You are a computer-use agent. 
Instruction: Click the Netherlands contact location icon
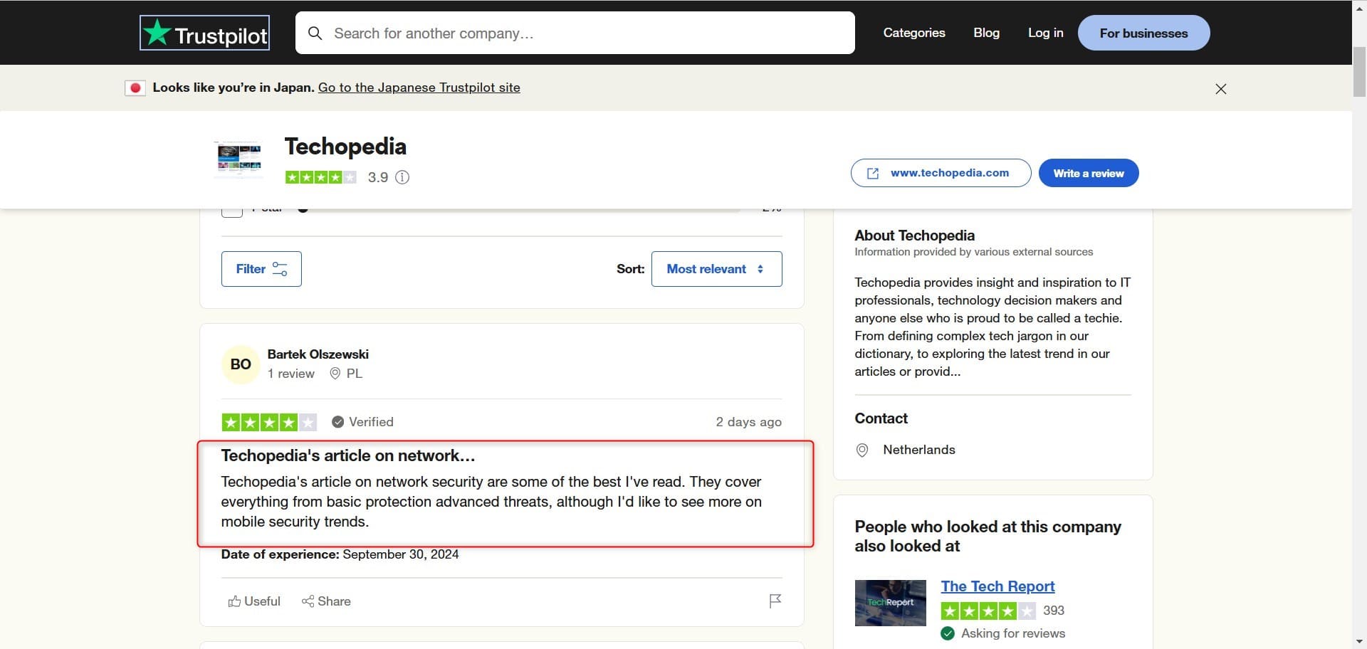[861, 450]
